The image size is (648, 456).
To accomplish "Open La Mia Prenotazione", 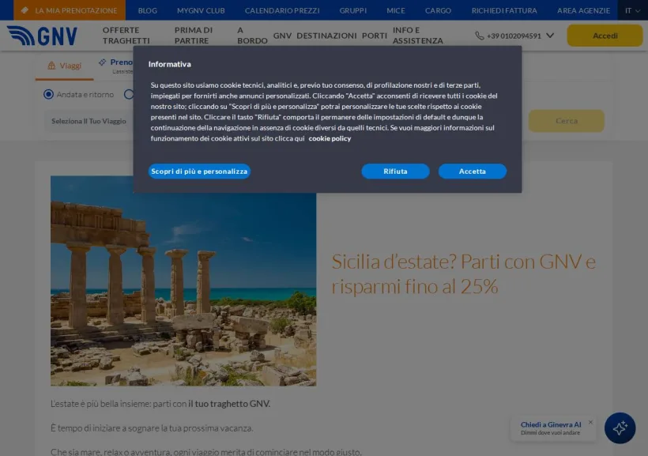I will [70, 10].
